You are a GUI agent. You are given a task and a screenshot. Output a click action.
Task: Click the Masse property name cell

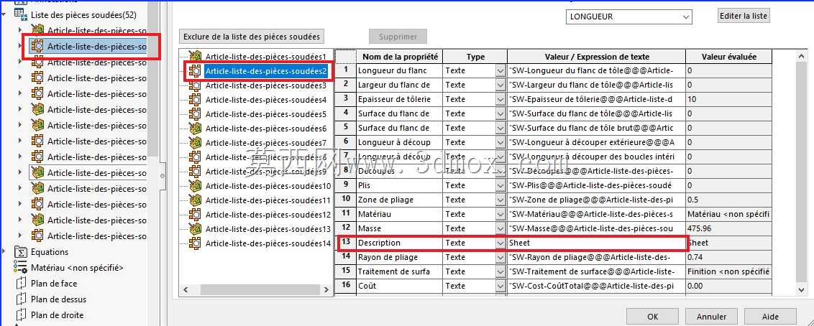point(400,228)
